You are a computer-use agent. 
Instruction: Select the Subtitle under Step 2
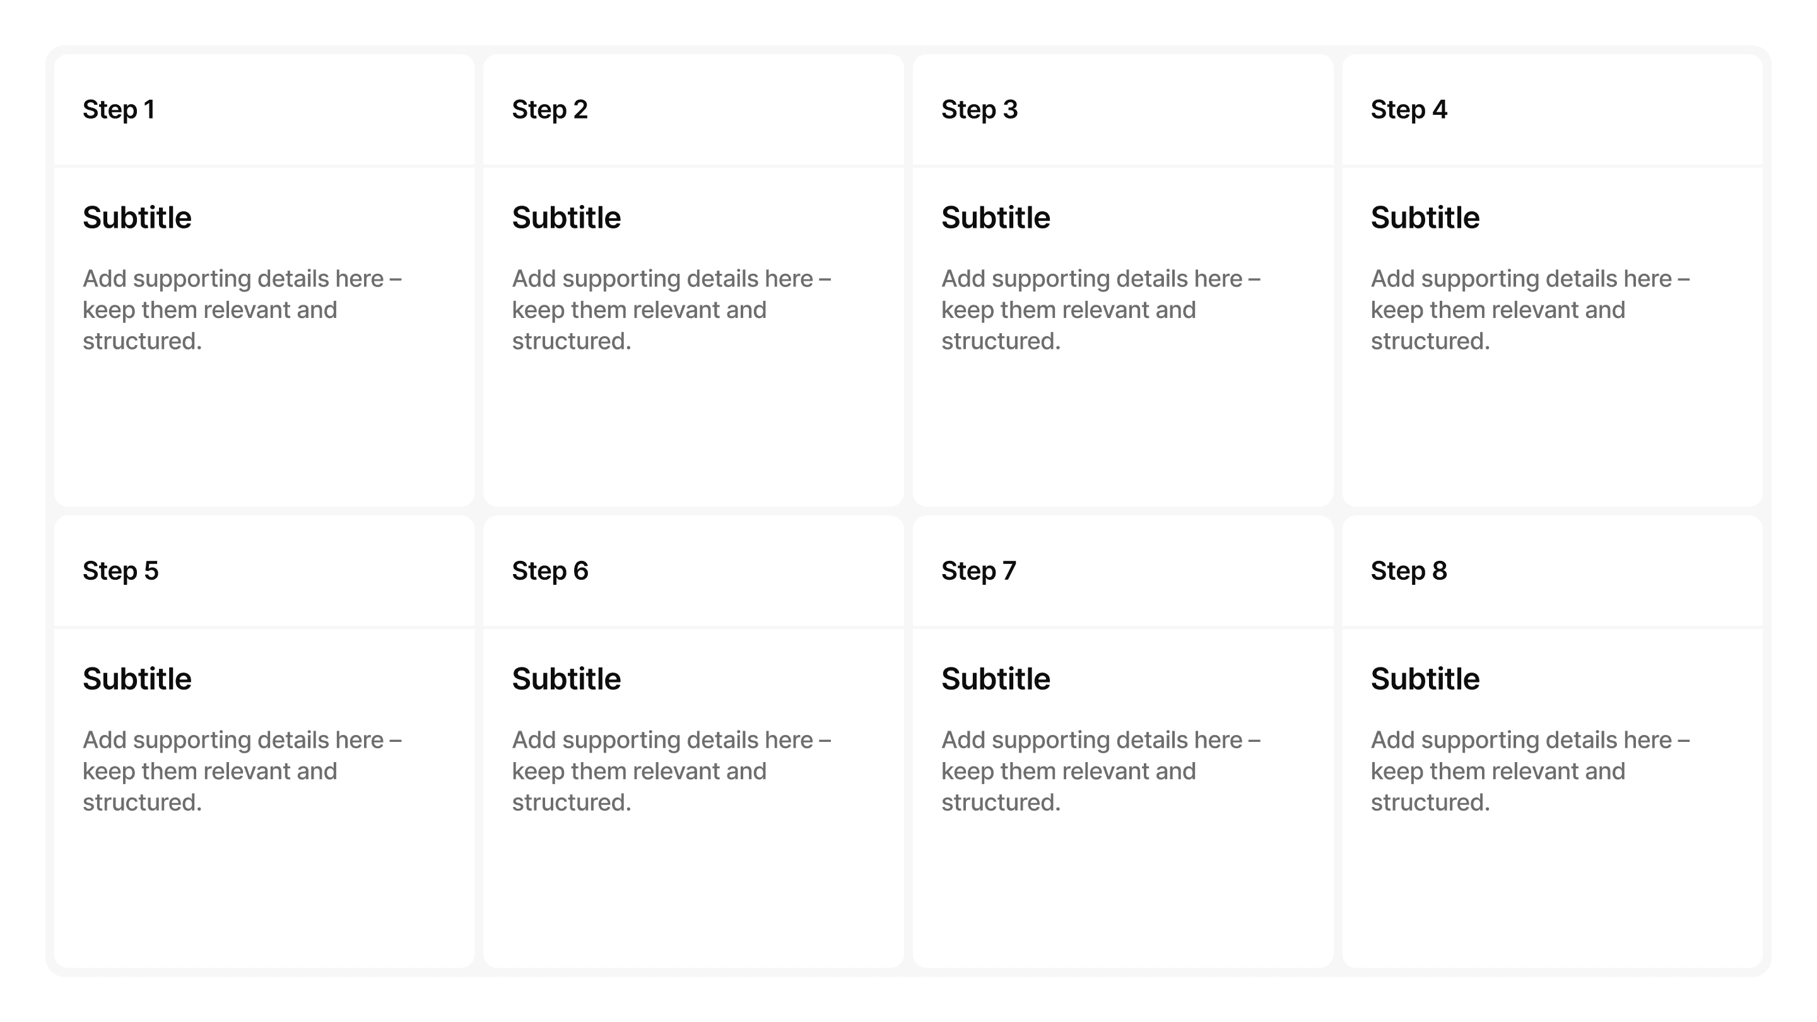(x=567, y=218)
